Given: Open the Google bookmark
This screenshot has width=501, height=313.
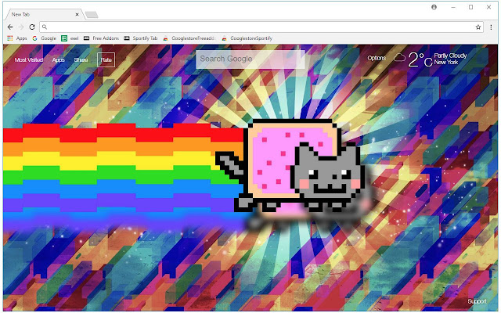Looking at the screenshot, I should (44, 38).
